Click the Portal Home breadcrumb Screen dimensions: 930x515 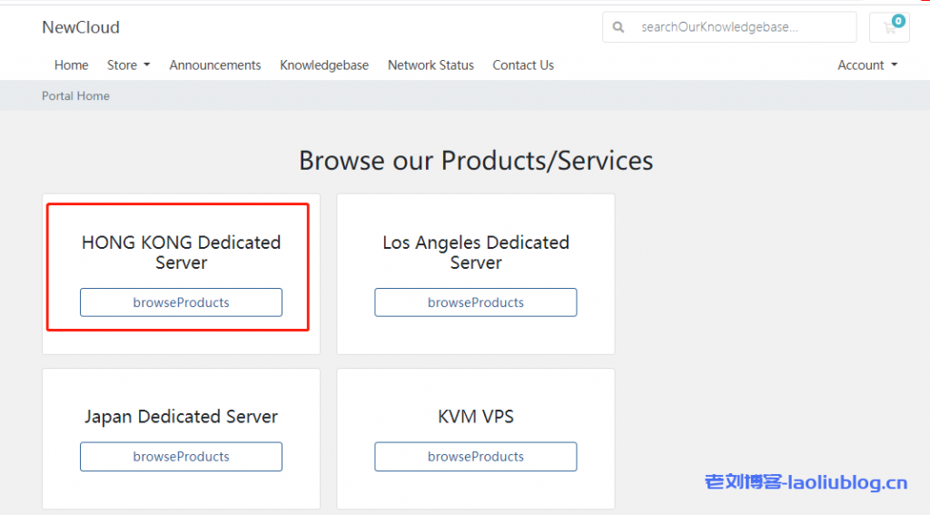pyautogui.click(x=75, y=96)
